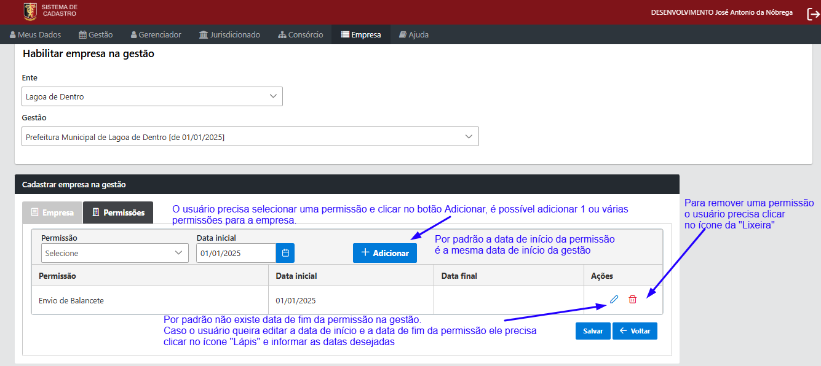821x366 pixels.
Task: Open the Meus Dados menu
Action: 35,34
